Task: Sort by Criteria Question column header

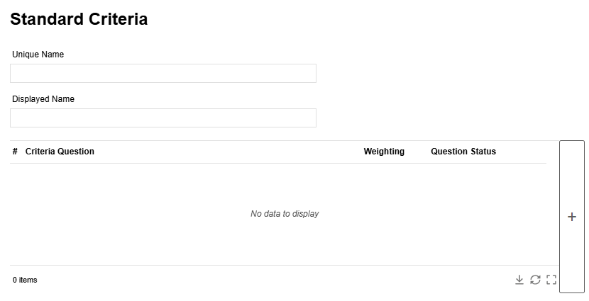Action: point(60,152)
